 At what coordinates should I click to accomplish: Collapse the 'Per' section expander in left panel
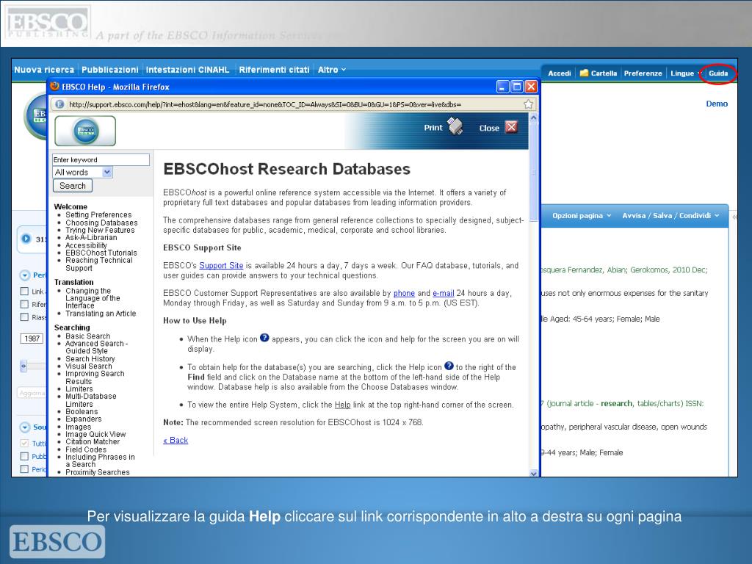click(25, 275)
